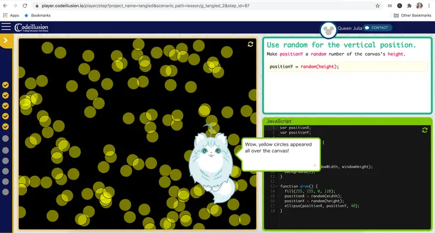Go back in browser history
The height and width of the screenshot is (233, 435).
5,5
